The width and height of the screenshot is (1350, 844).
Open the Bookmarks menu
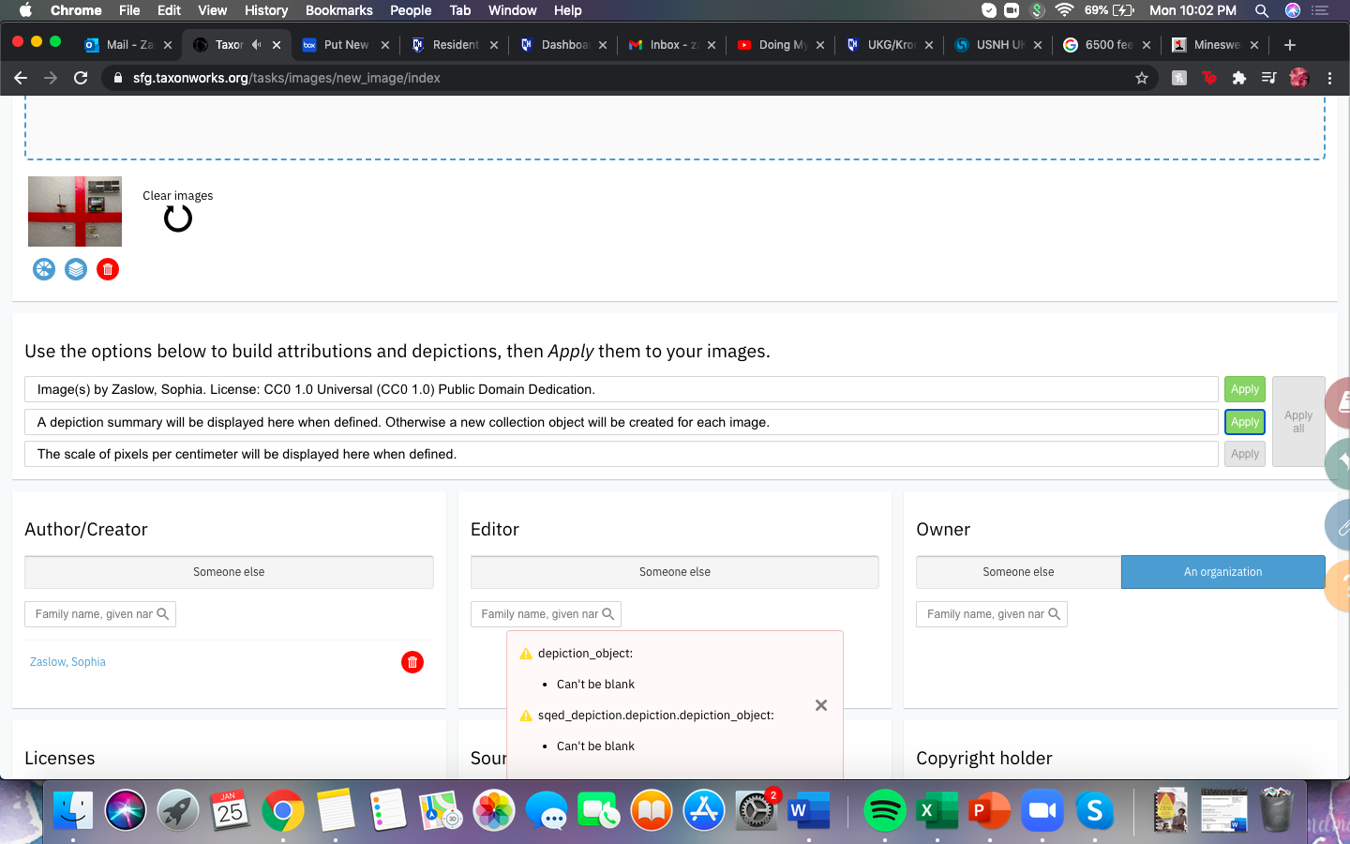coord(339,10)
